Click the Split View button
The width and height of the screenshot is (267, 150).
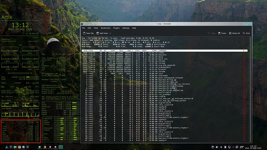point(102,33)
